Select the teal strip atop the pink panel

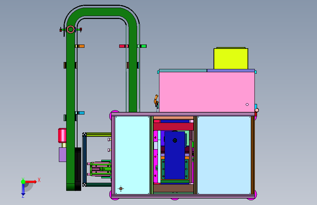183,71
